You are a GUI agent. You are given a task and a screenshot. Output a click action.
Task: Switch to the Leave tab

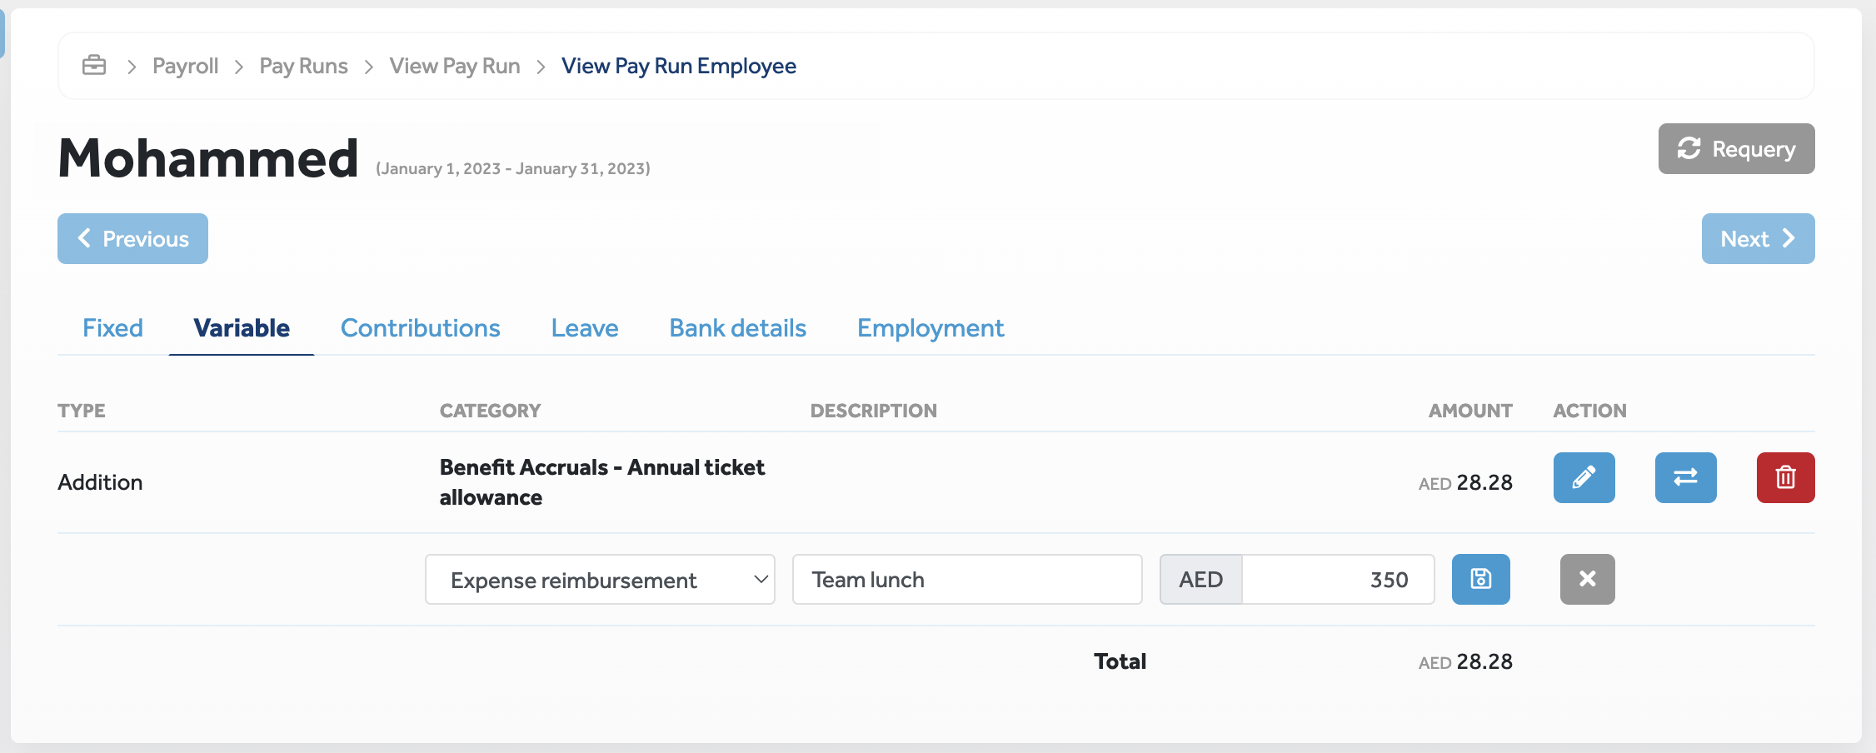[x=585, y=327]
